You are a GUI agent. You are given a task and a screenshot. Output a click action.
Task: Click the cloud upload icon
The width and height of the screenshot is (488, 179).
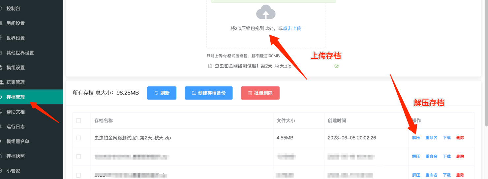coord(266,12)
